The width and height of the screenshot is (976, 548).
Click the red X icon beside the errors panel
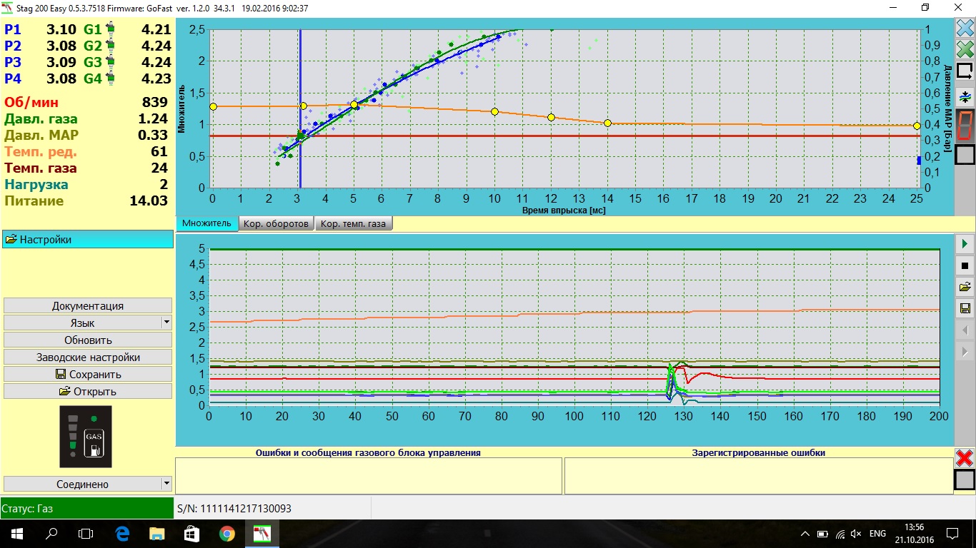click(x=965, y=458)
